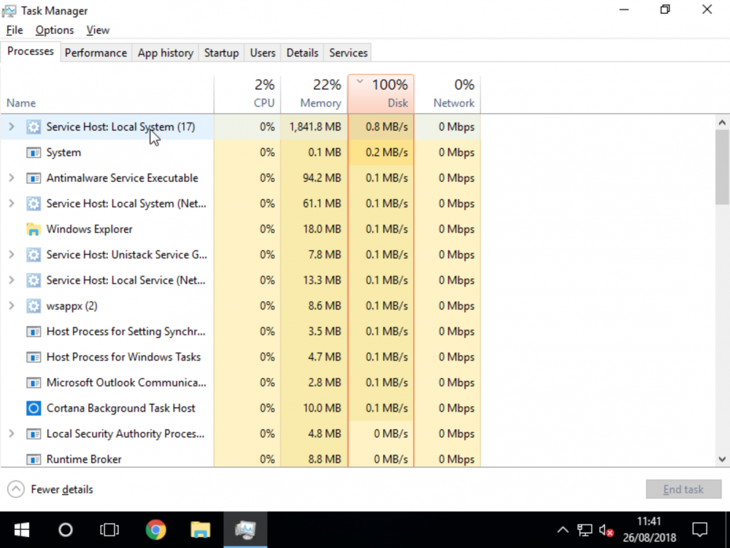The width and height of the screenshot is (730, 548).
Task: Select the Windows Explorer row name
Action: 89,229
